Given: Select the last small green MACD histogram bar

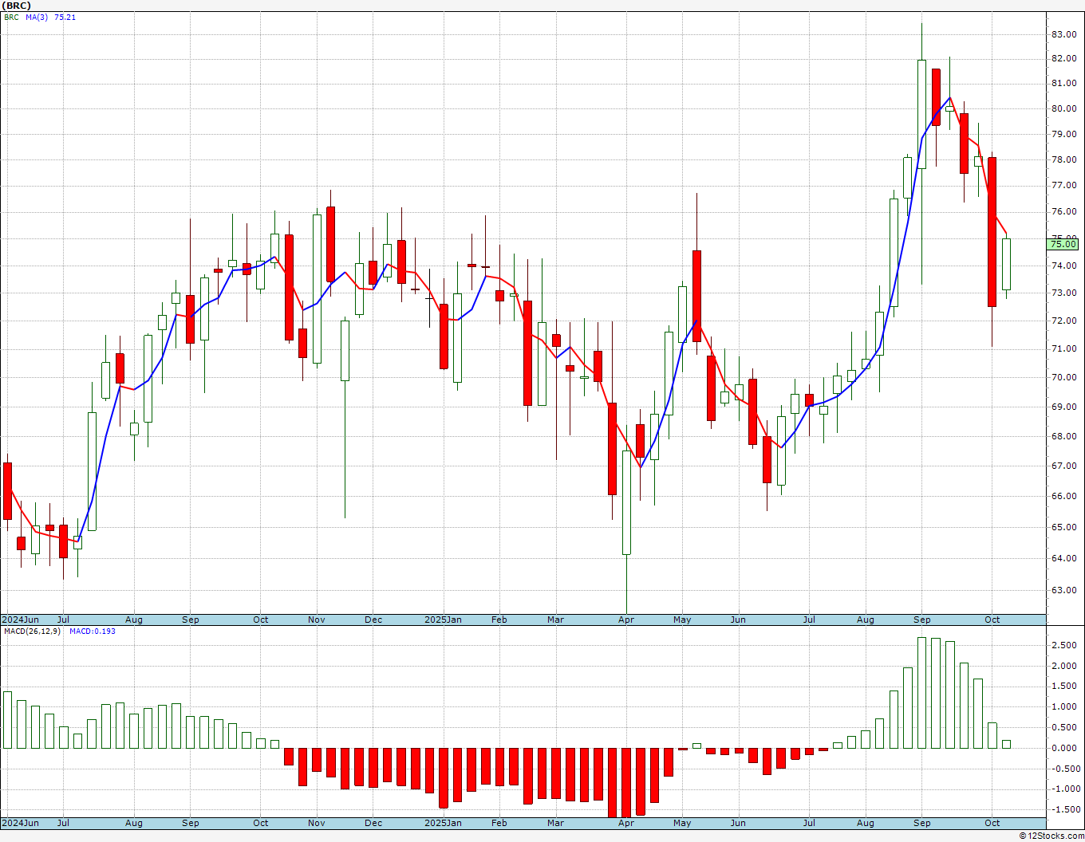Looking at the screenshot, I should [1007, 744].
